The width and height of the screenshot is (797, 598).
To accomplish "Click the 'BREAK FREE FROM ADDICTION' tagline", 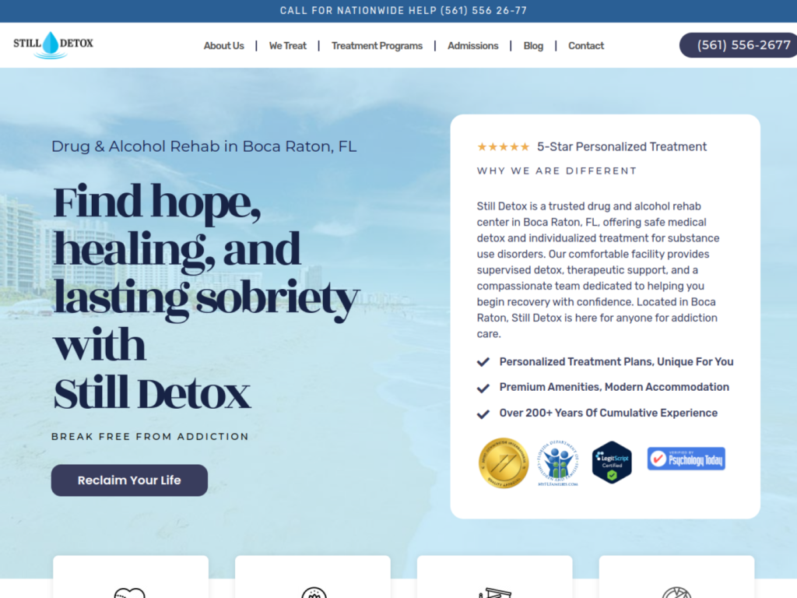I will (x=150, y=436).
